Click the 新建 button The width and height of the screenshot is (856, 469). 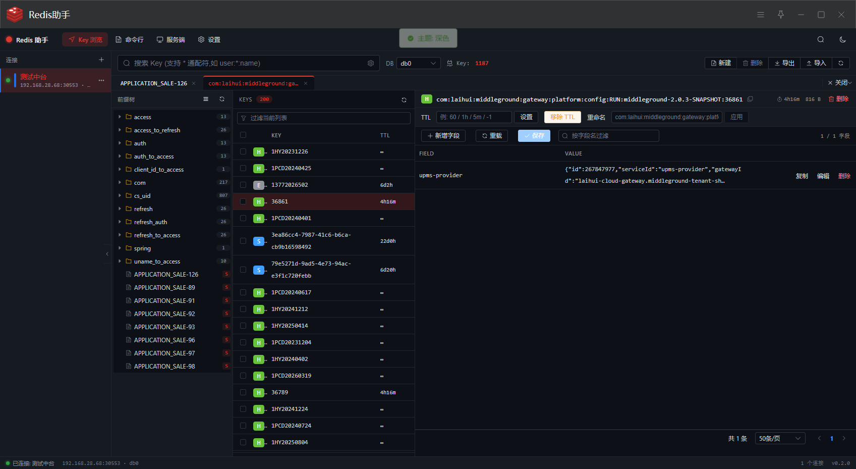721,63
